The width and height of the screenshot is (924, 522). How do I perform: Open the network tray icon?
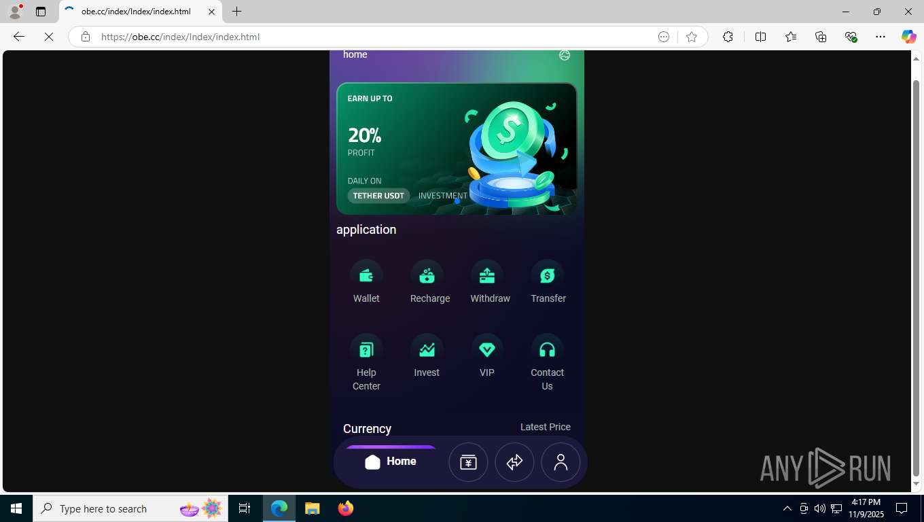(836, 508)
